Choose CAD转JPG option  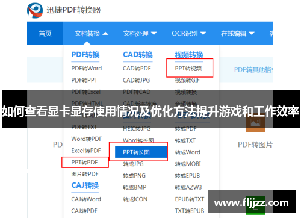(136, 80)
